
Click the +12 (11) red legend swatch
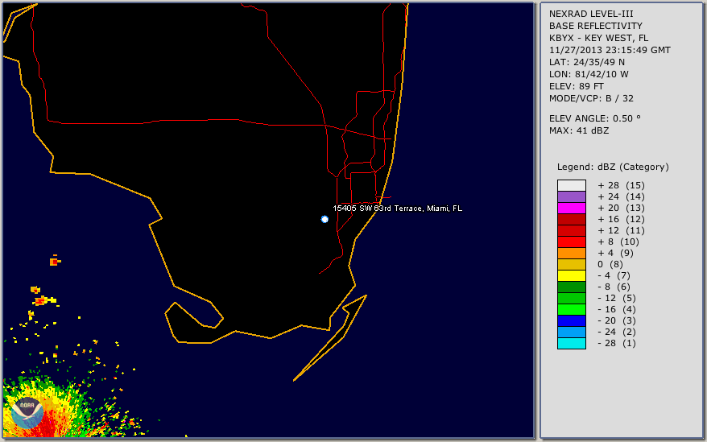coord(571,230)
